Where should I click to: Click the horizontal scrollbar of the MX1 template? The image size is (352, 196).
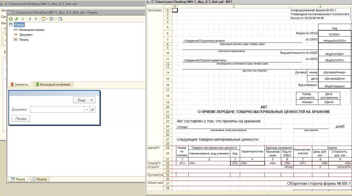coord(248,193)
